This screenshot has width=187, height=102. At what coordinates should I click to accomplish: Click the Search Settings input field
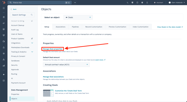(x=22, y=15)
